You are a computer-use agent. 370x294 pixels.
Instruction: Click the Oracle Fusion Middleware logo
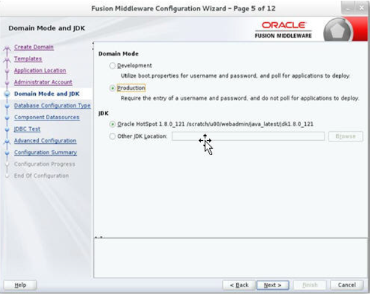[x=284, y=30]
